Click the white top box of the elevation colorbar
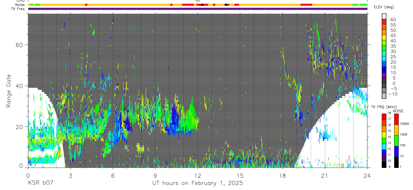 coord(384,16)
